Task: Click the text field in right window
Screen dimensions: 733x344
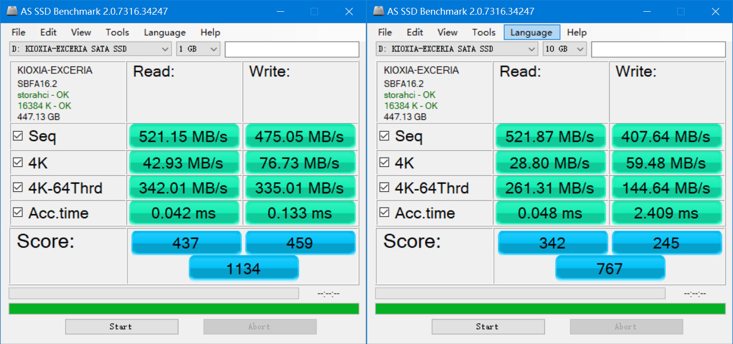Action: [x=659, y=49]
